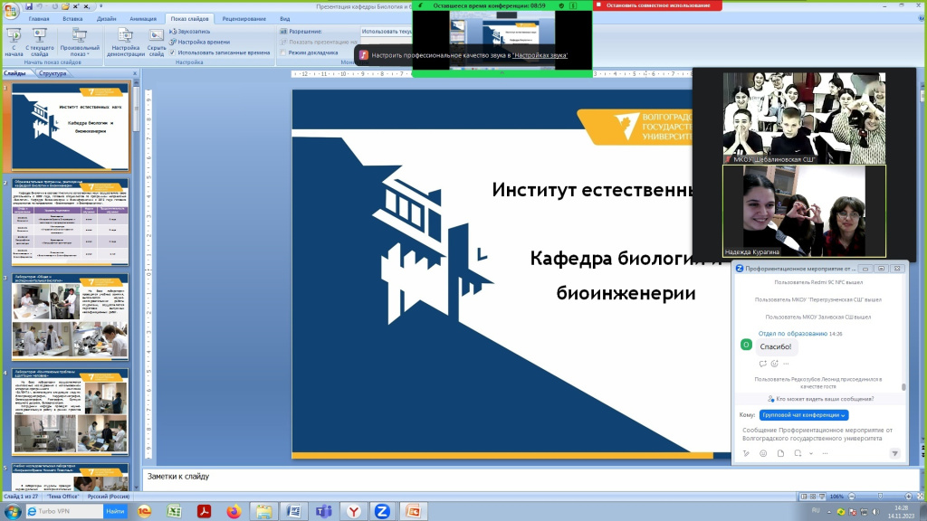Save the presentation from Quick Access toolbar
Image resolution: width=927 pixels, height=521 pixels.
28,6
